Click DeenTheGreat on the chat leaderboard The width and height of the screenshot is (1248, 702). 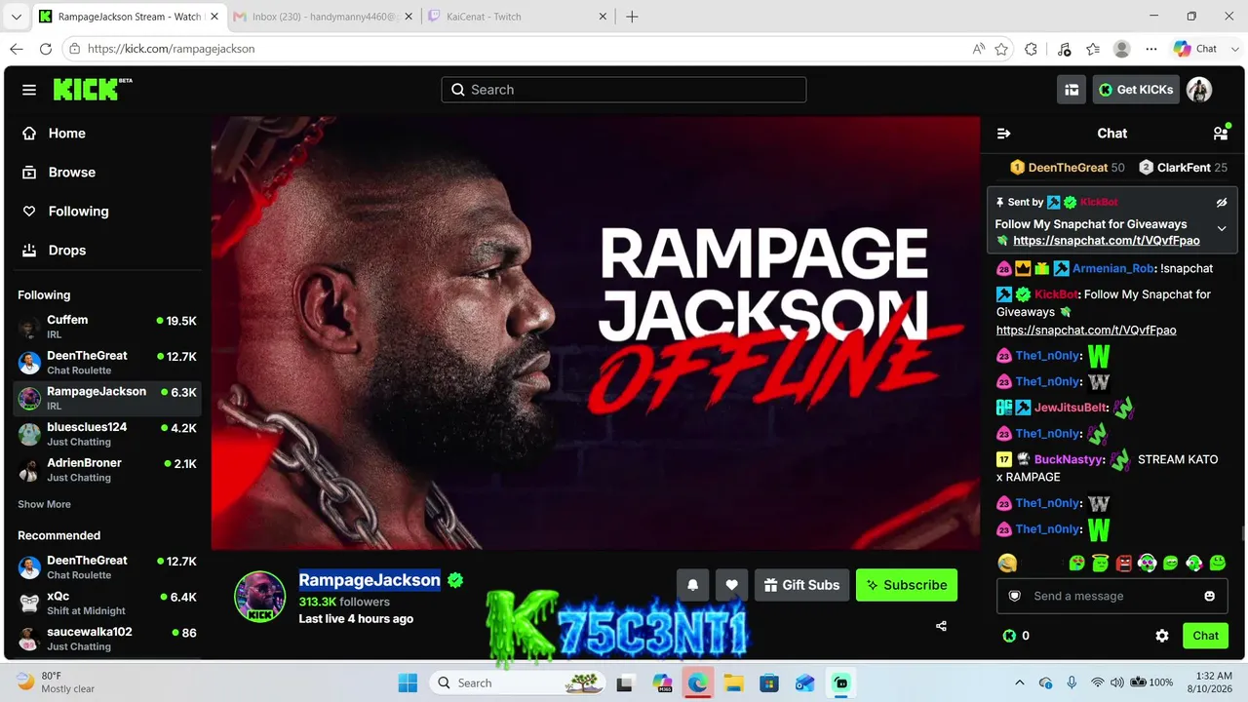pos(1068,168)
